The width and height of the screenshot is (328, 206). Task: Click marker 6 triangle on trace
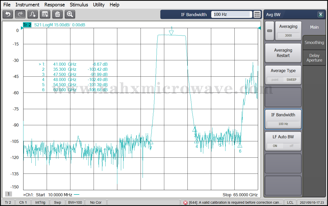pos(240,145)
